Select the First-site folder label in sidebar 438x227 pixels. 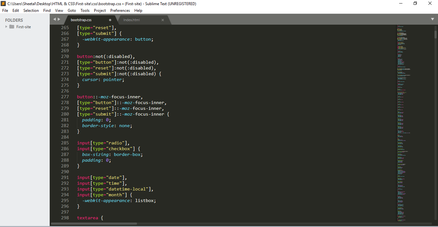pyautogui.click(x=23, y=27)
